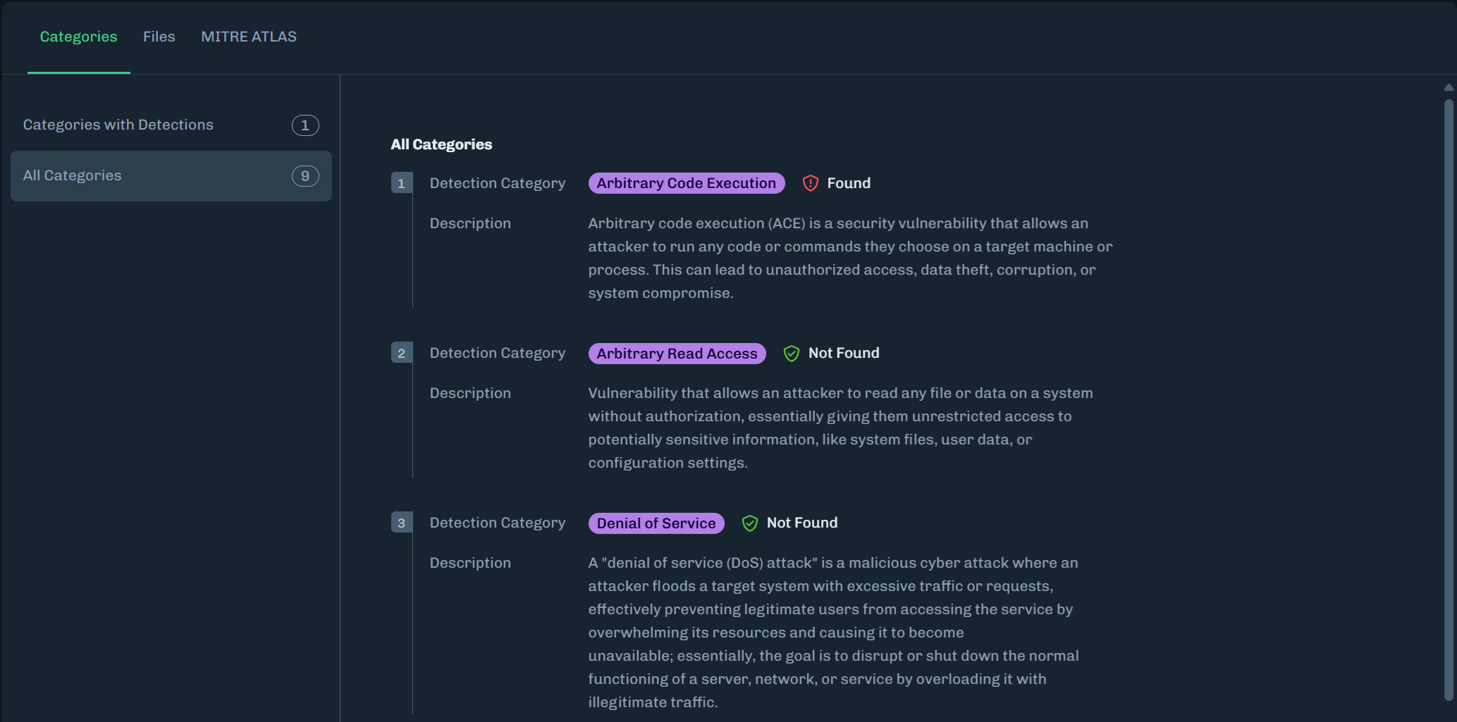
Task: Open the Categories tab
Action: (78, 37)
